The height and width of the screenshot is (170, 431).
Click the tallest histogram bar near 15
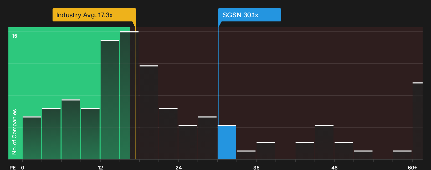129,95
